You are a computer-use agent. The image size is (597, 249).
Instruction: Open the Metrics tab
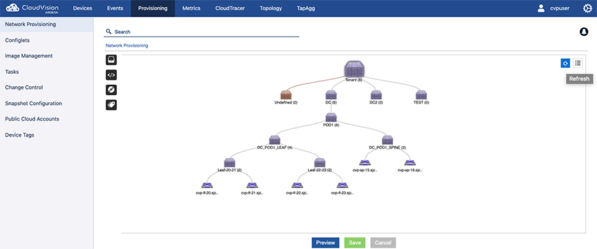(x=191, y=8)
